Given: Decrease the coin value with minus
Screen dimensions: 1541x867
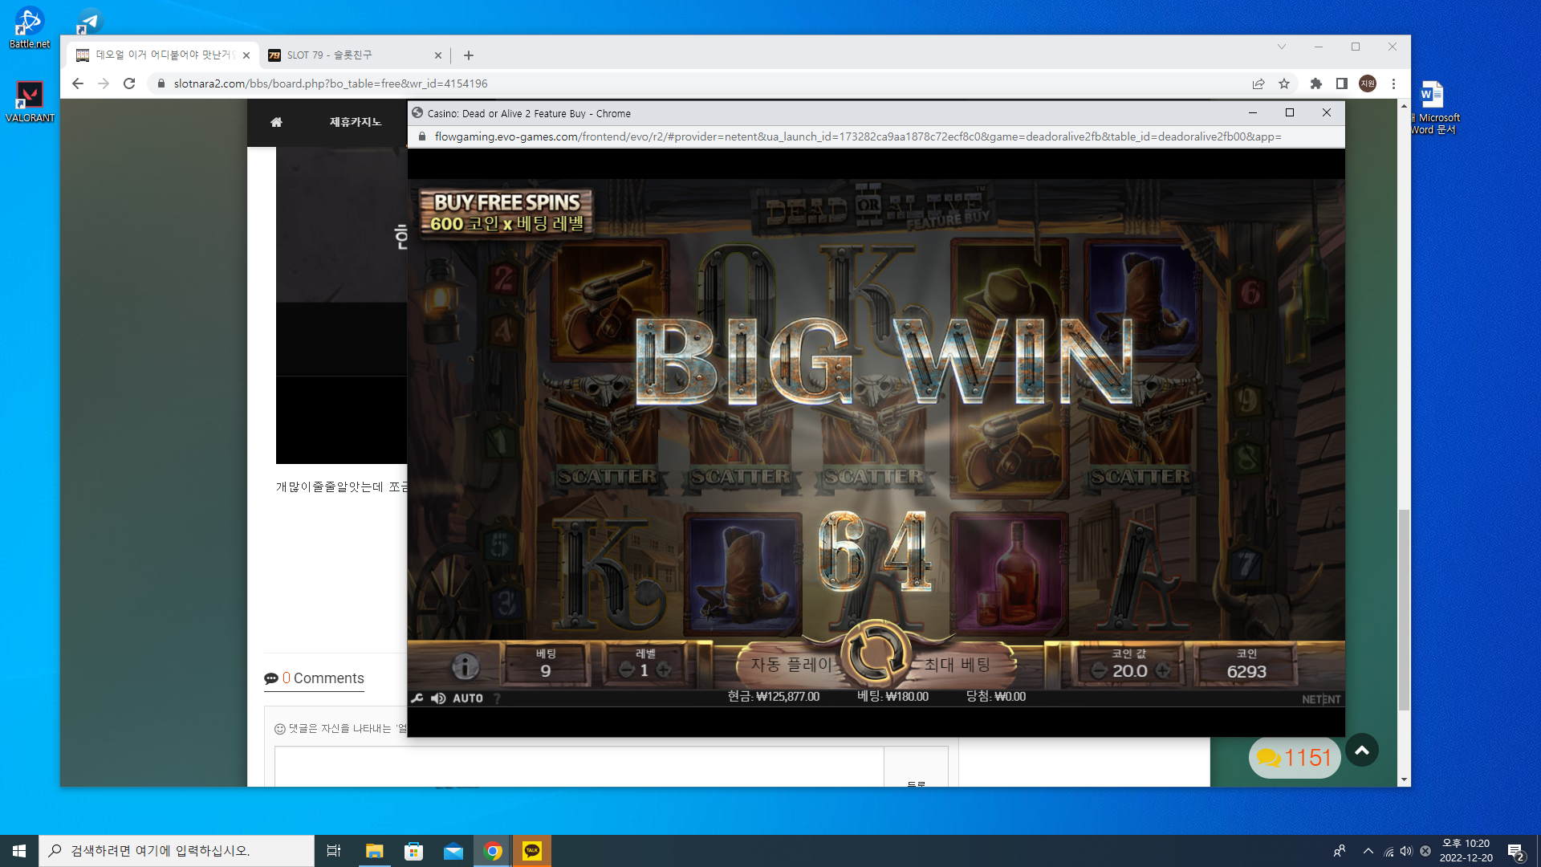Looking at the screenshot, I should 1100,670.
